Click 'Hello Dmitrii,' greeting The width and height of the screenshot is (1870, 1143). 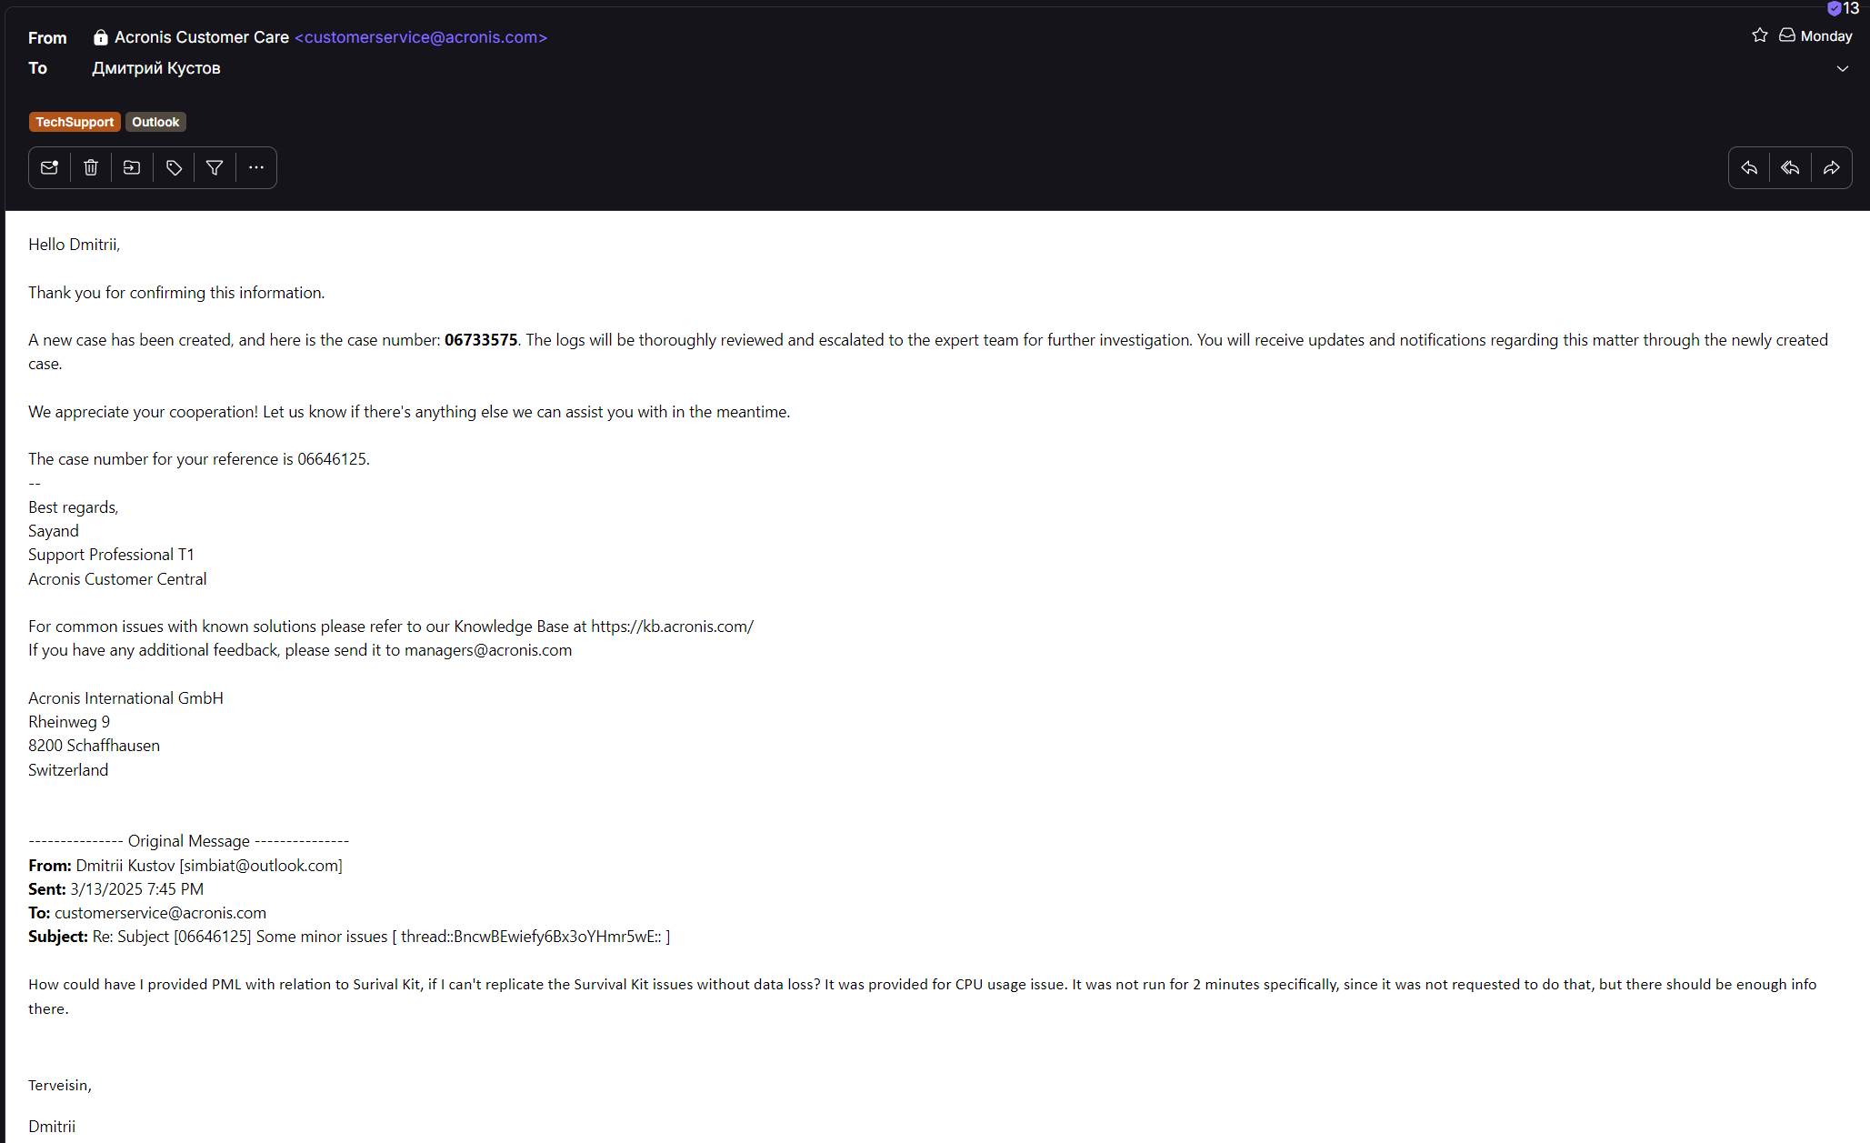click(74, 245)
